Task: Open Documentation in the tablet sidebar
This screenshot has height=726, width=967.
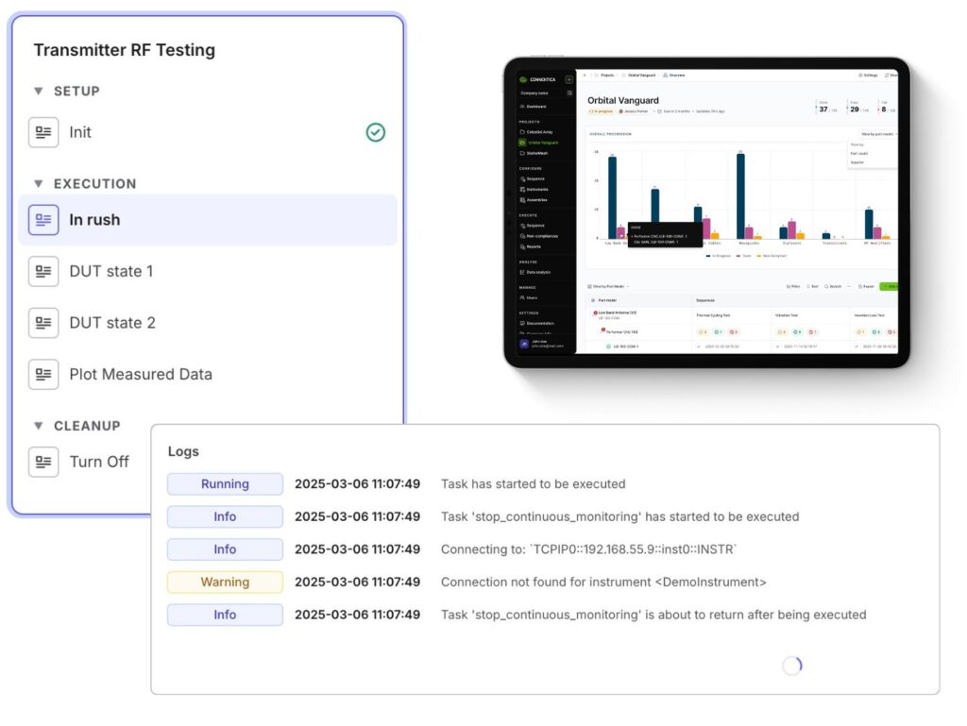Action: click(x=537, y=323)
